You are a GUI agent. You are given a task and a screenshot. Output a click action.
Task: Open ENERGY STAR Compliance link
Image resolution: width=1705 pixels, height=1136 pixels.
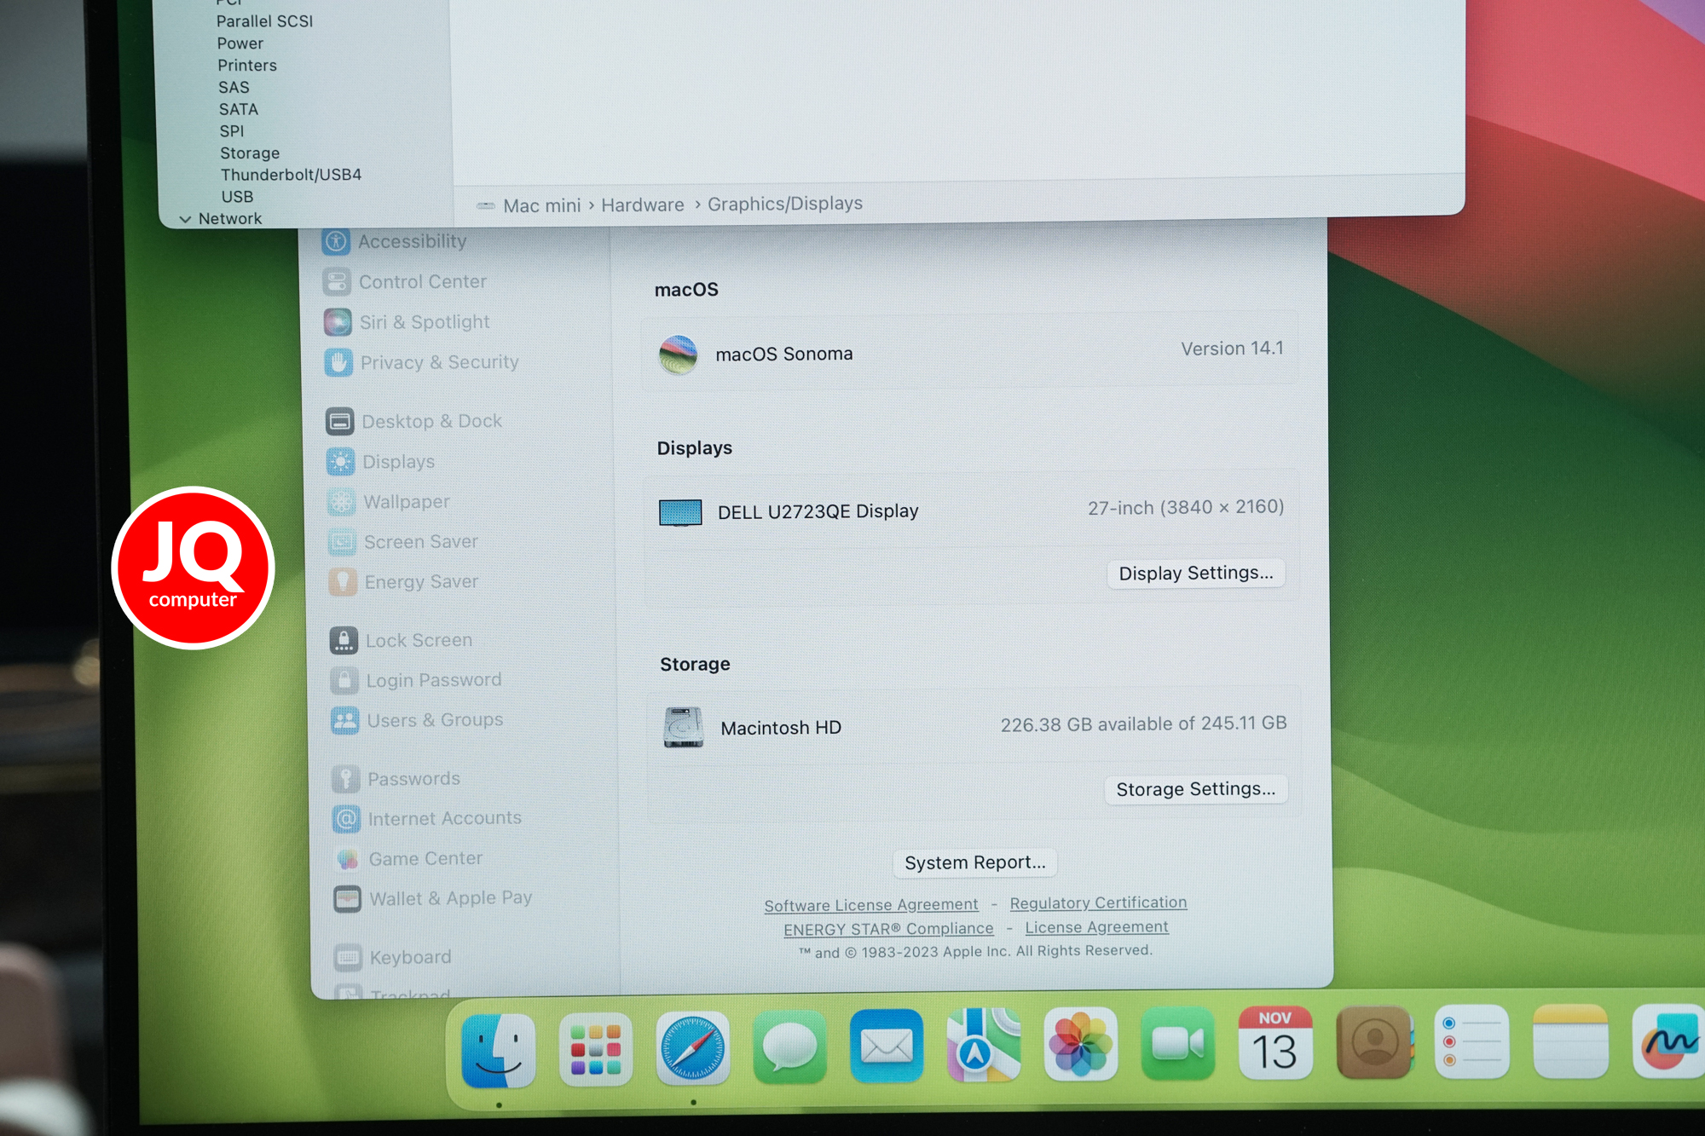pyautogui.click(x=888, y=929)
